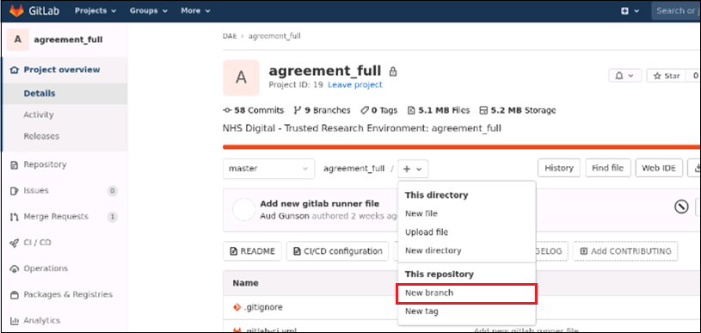Click the private lock icon beside title
The width and height of the screenshot is (701, 333).
[393, 71]
